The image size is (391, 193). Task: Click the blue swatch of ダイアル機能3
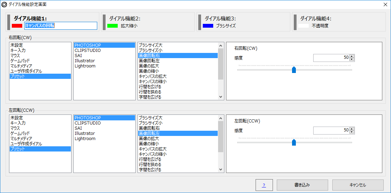[x=208, y=26]
